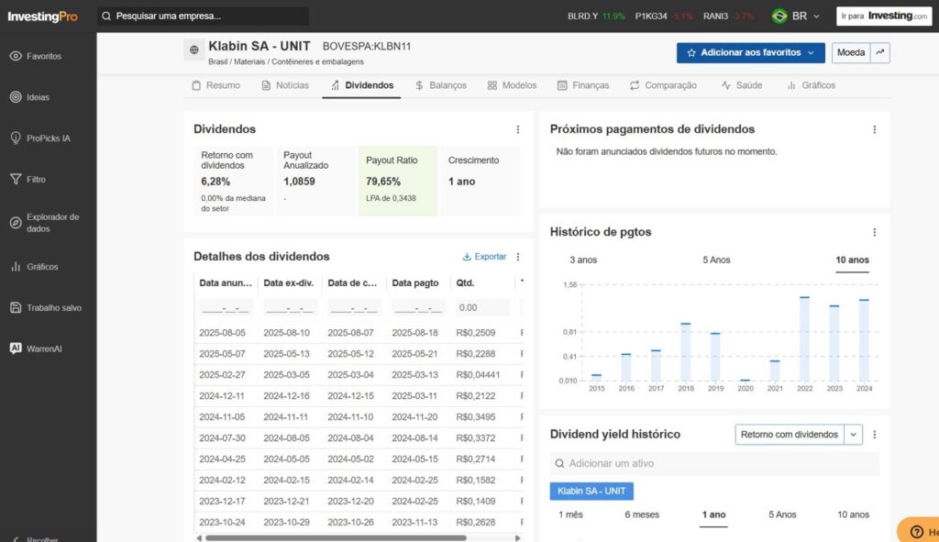Click the chart trend icon beside Moeda
939x542 pixels.
coord(880,53)
